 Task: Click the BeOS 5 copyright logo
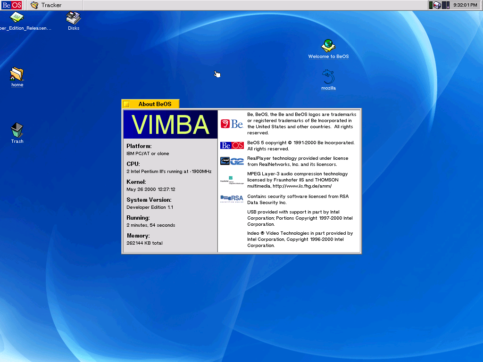(x=232, y=146)
